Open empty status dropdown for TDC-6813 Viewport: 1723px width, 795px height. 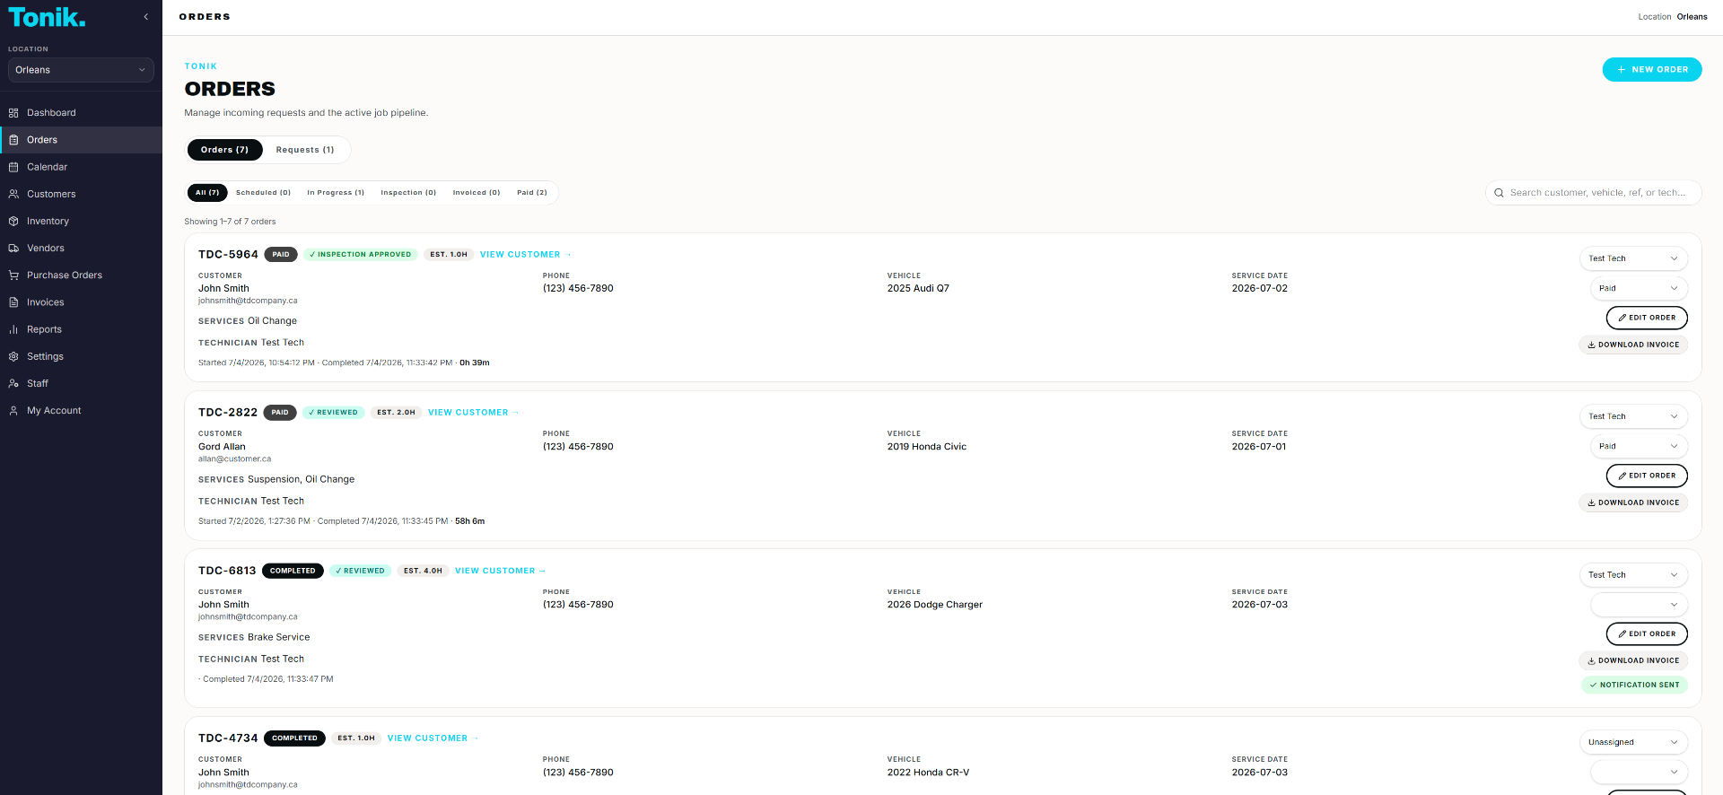(1639, 605)
